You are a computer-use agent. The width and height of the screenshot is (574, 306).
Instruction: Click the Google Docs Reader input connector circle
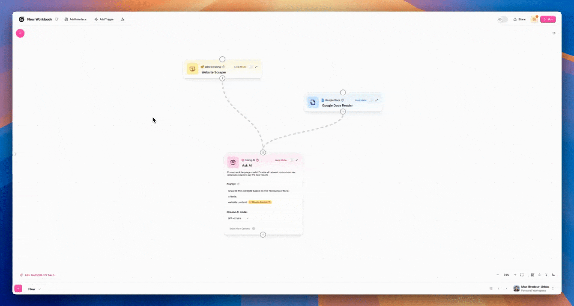pyautogui.click(x=343, y=92)
